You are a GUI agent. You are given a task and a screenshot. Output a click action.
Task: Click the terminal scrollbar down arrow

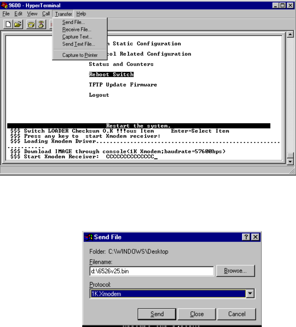(290, 162)
